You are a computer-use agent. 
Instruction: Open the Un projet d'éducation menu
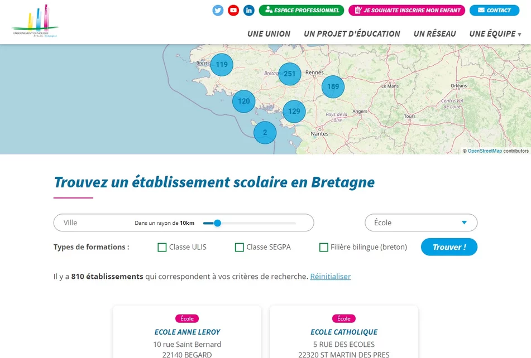[x=352, y=34]
